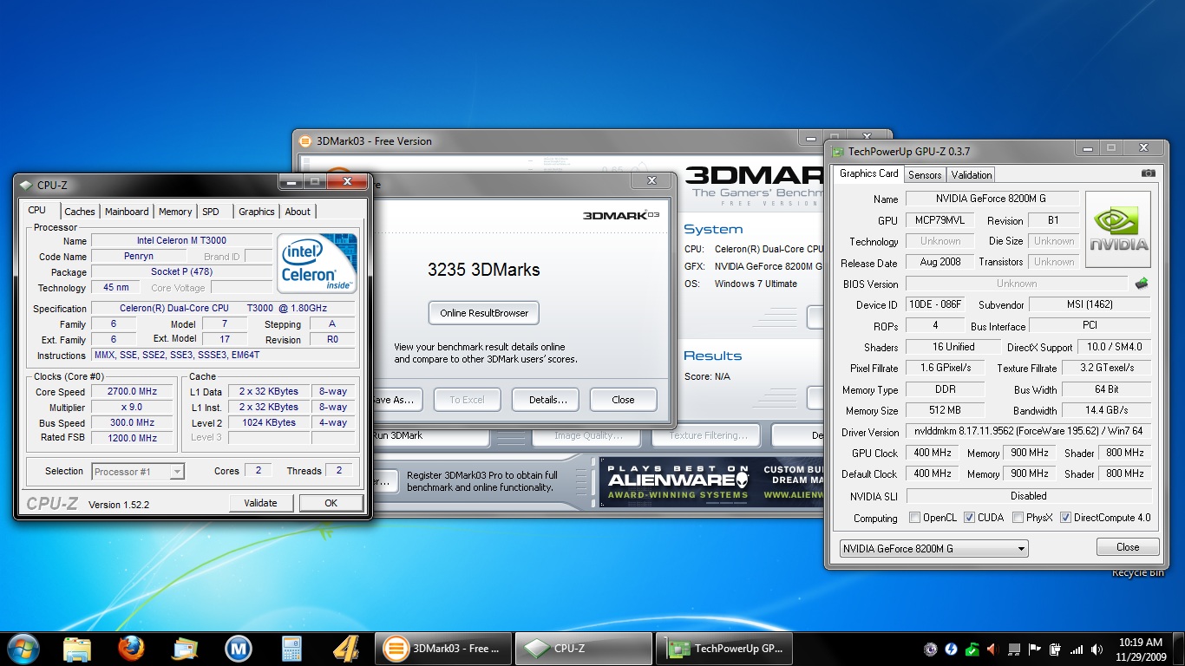
Task: Switch to the Sensors tab in GPU-Z
Action: point(924,174)
